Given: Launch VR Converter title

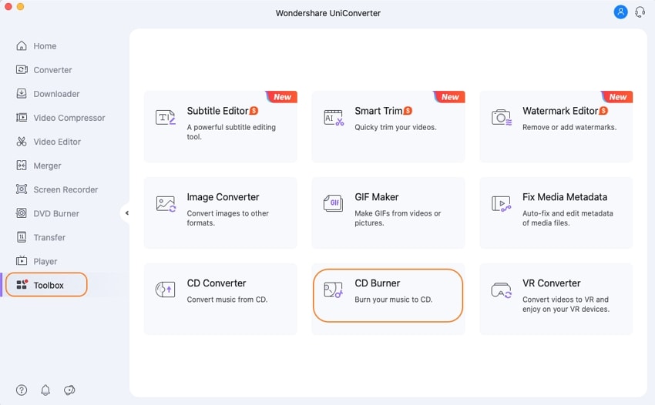Looking at the screenshot, I should tap(552, 283).
